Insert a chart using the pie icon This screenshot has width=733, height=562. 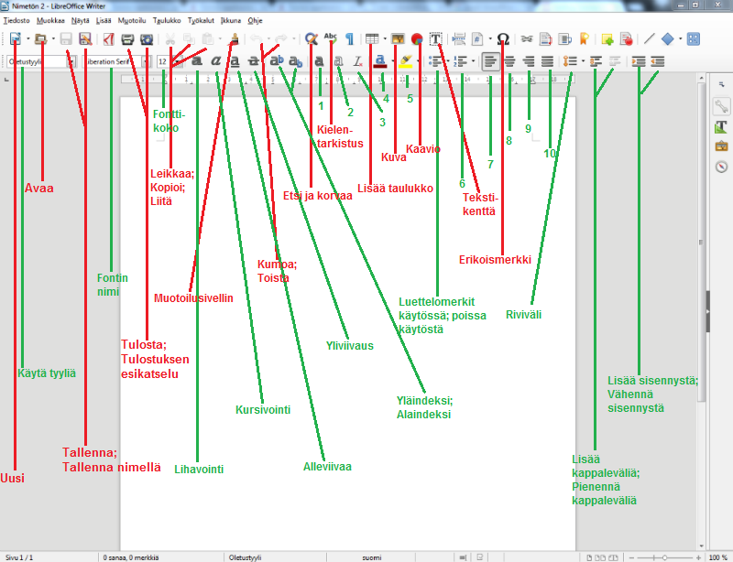417,39
